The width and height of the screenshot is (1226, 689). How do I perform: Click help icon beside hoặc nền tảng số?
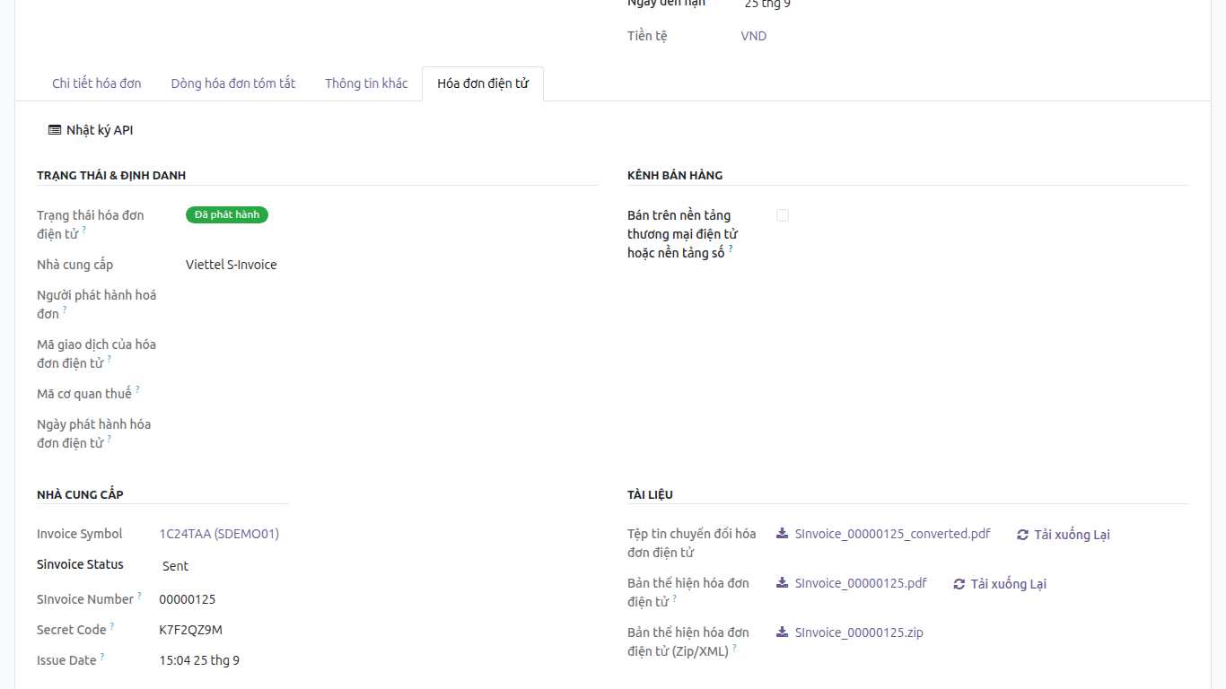[731, 249]
